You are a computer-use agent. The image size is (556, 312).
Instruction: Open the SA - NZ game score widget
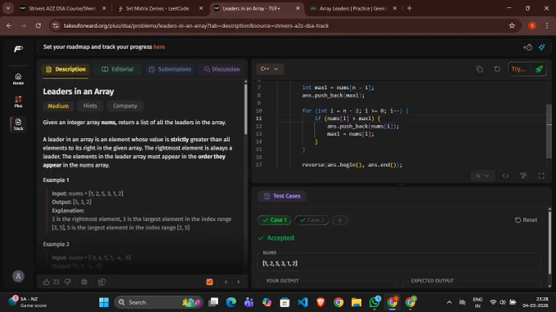(x=28, y=301)
